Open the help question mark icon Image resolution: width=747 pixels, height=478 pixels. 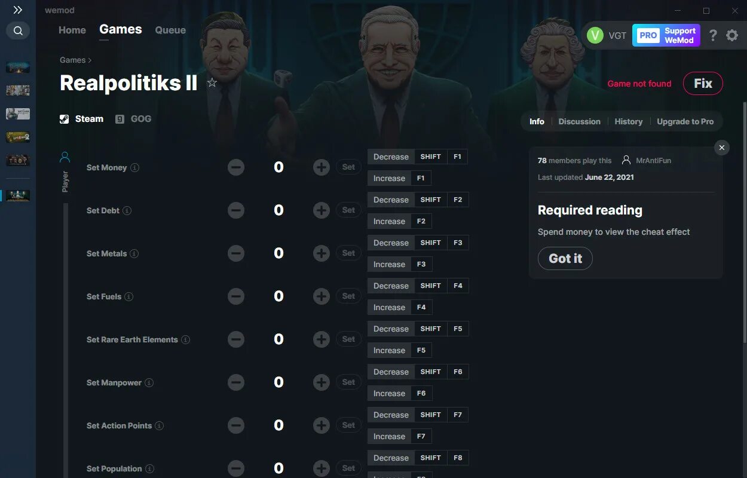(712, 36)
